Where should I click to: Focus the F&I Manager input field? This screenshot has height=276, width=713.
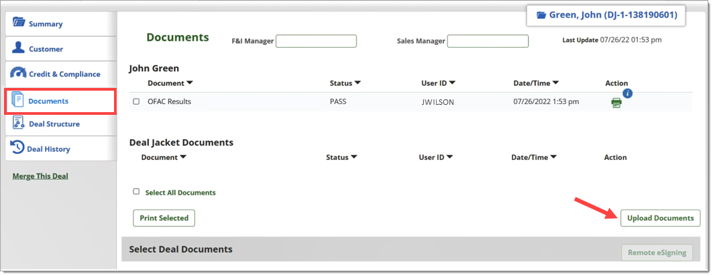point(316,41)
